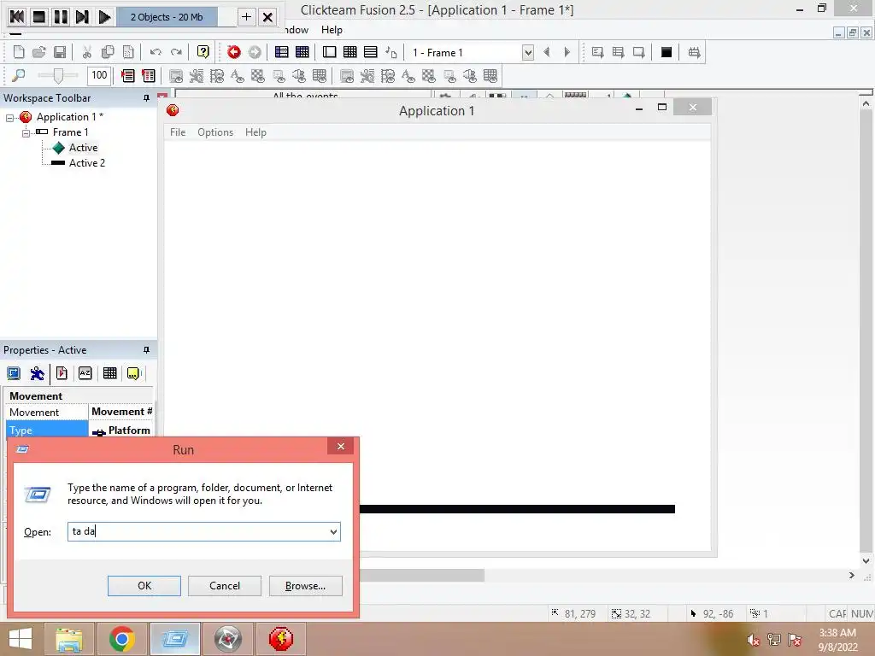Select Application 1 in workspace tree
This screenshot has width=875, height=656.
click(x=70, y=116)
